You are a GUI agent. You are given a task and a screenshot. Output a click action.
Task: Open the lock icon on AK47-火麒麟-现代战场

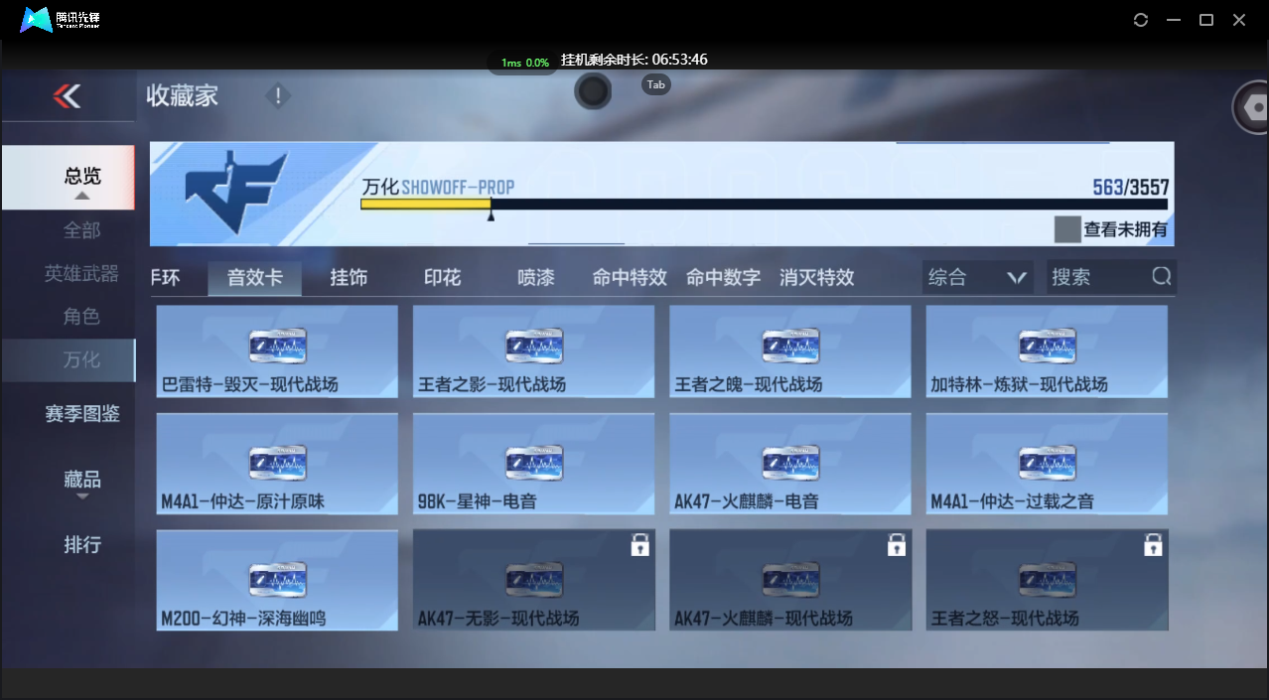[x=897, y=544]
